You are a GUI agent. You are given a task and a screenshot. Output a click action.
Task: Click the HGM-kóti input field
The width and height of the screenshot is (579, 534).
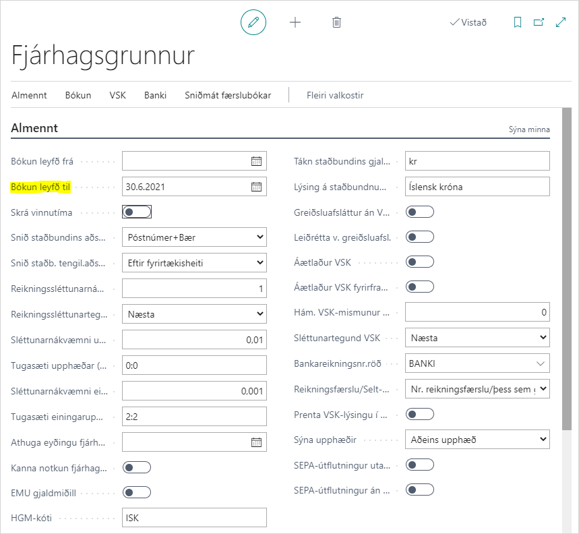194,518
